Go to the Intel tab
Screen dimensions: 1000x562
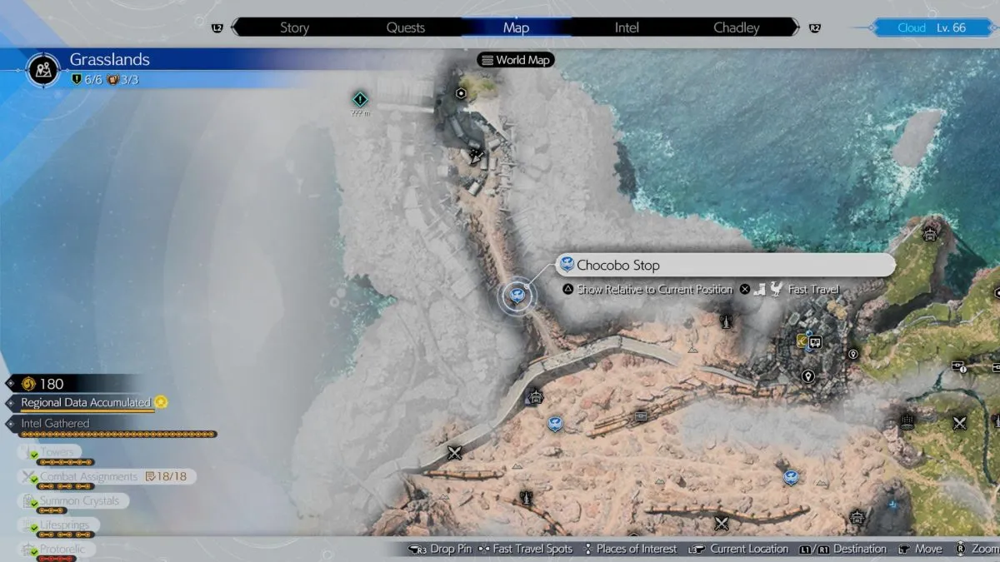627,27
